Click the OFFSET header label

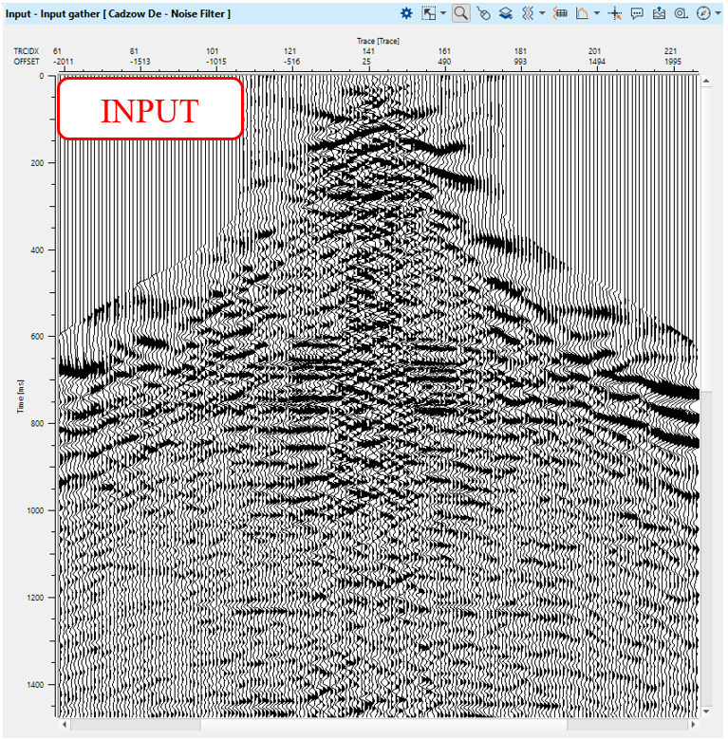[27, 62]
